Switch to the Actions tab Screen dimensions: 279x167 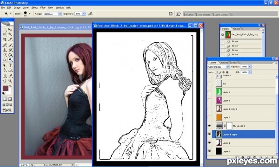click(x=236, y=29)
